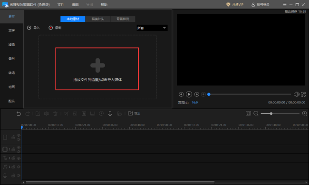Click the preview volume speaker icon
The width and height of the screenshot is (309, 185).
click(296, 94)
